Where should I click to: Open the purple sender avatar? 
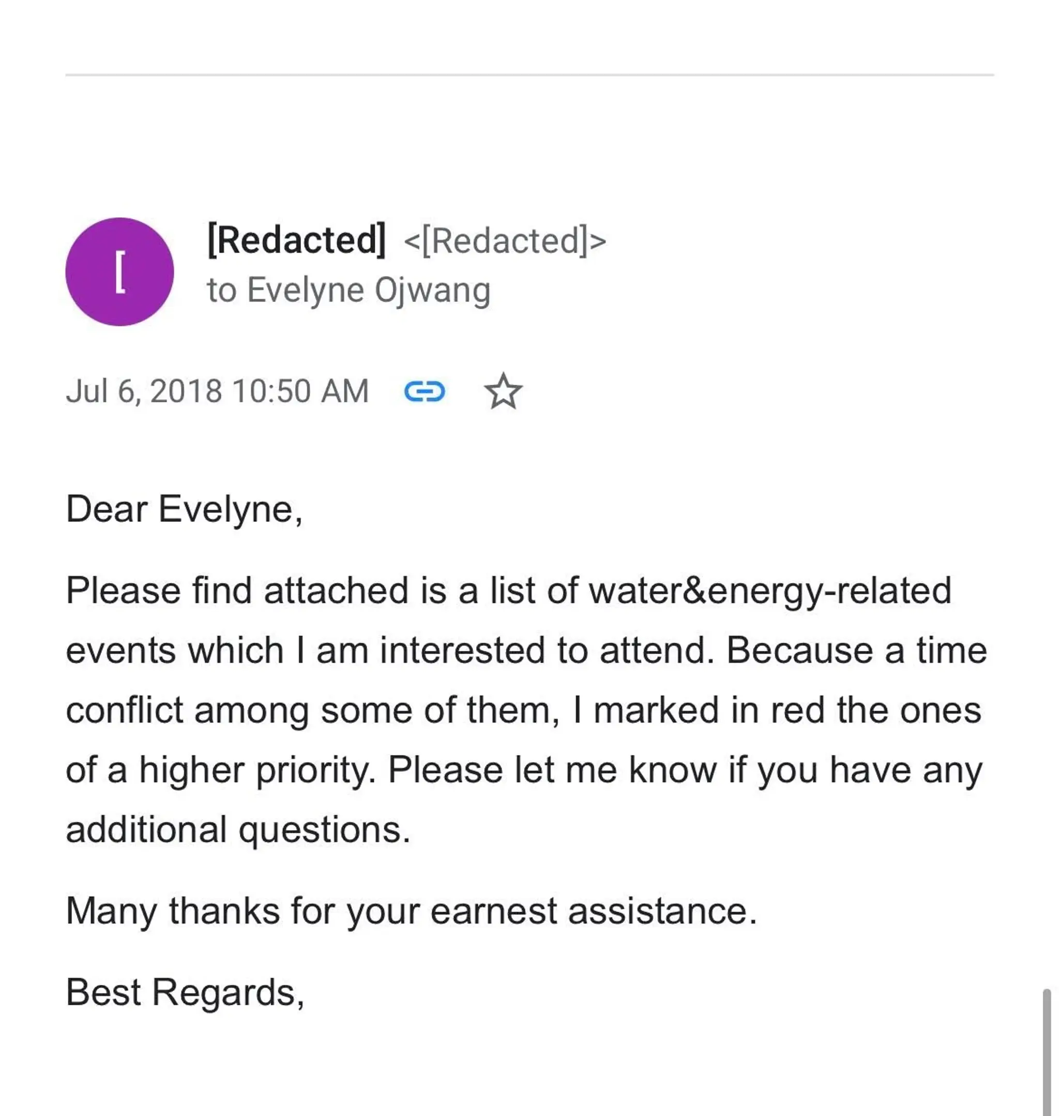click(x=119, y=272)
